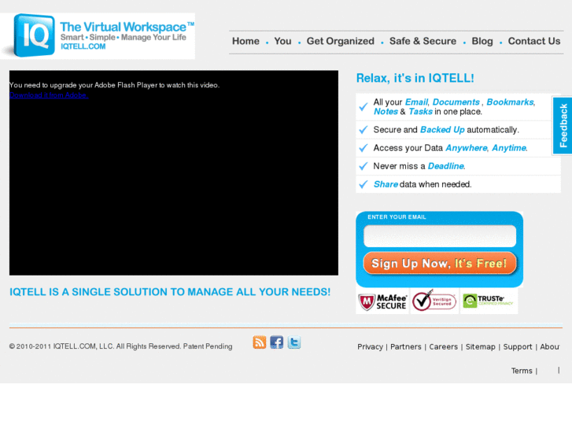
Task: Open the Twitter icon in footer
Action: point(294,342)
